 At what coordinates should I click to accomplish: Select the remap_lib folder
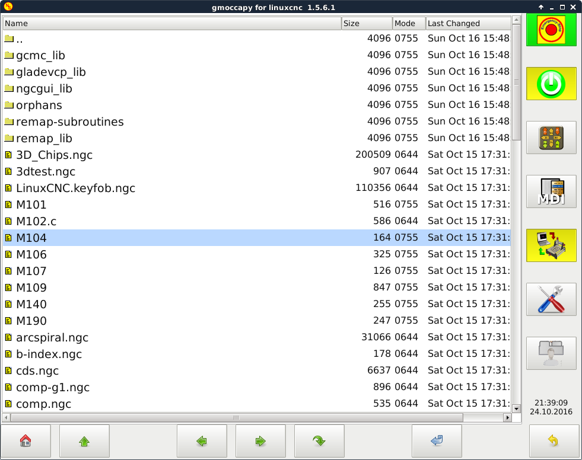[x=257, y=138]
